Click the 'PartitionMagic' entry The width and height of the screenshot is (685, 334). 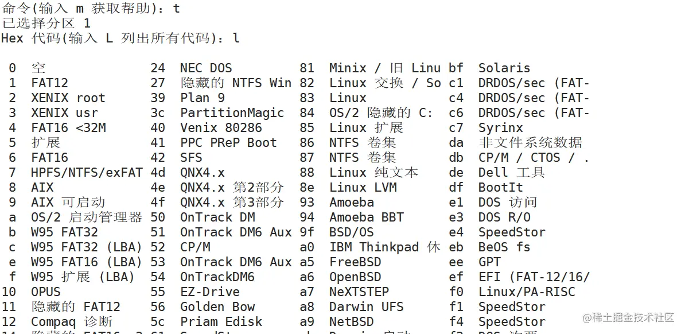click(232, 113)
